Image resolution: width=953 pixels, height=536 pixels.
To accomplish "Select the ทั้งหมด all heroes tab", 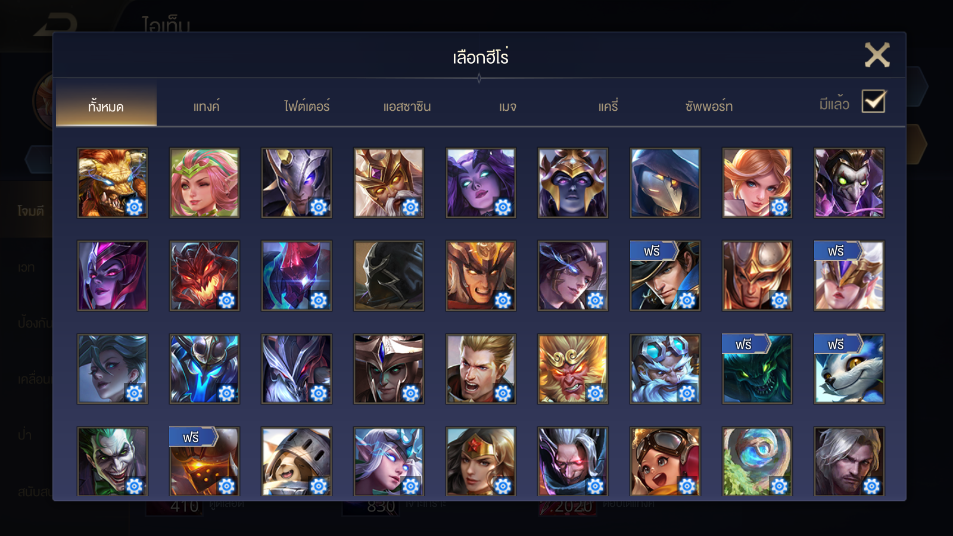I will pyautogui.click(x=106, y=107).
